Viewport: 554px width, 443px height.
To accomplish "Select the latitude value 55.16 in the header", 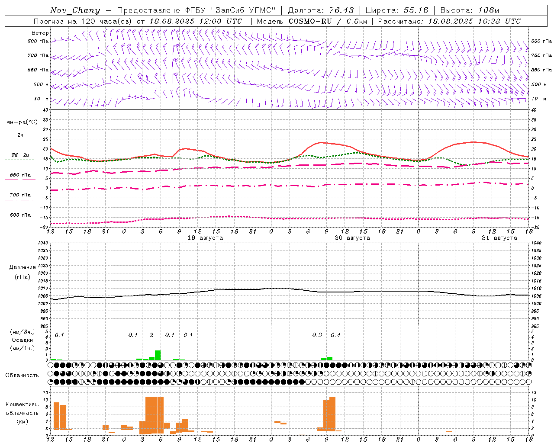I will [x=415, y=10].
